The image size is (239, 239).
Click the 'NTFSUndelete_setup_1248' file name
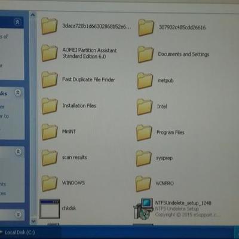[x=183, y=203]
